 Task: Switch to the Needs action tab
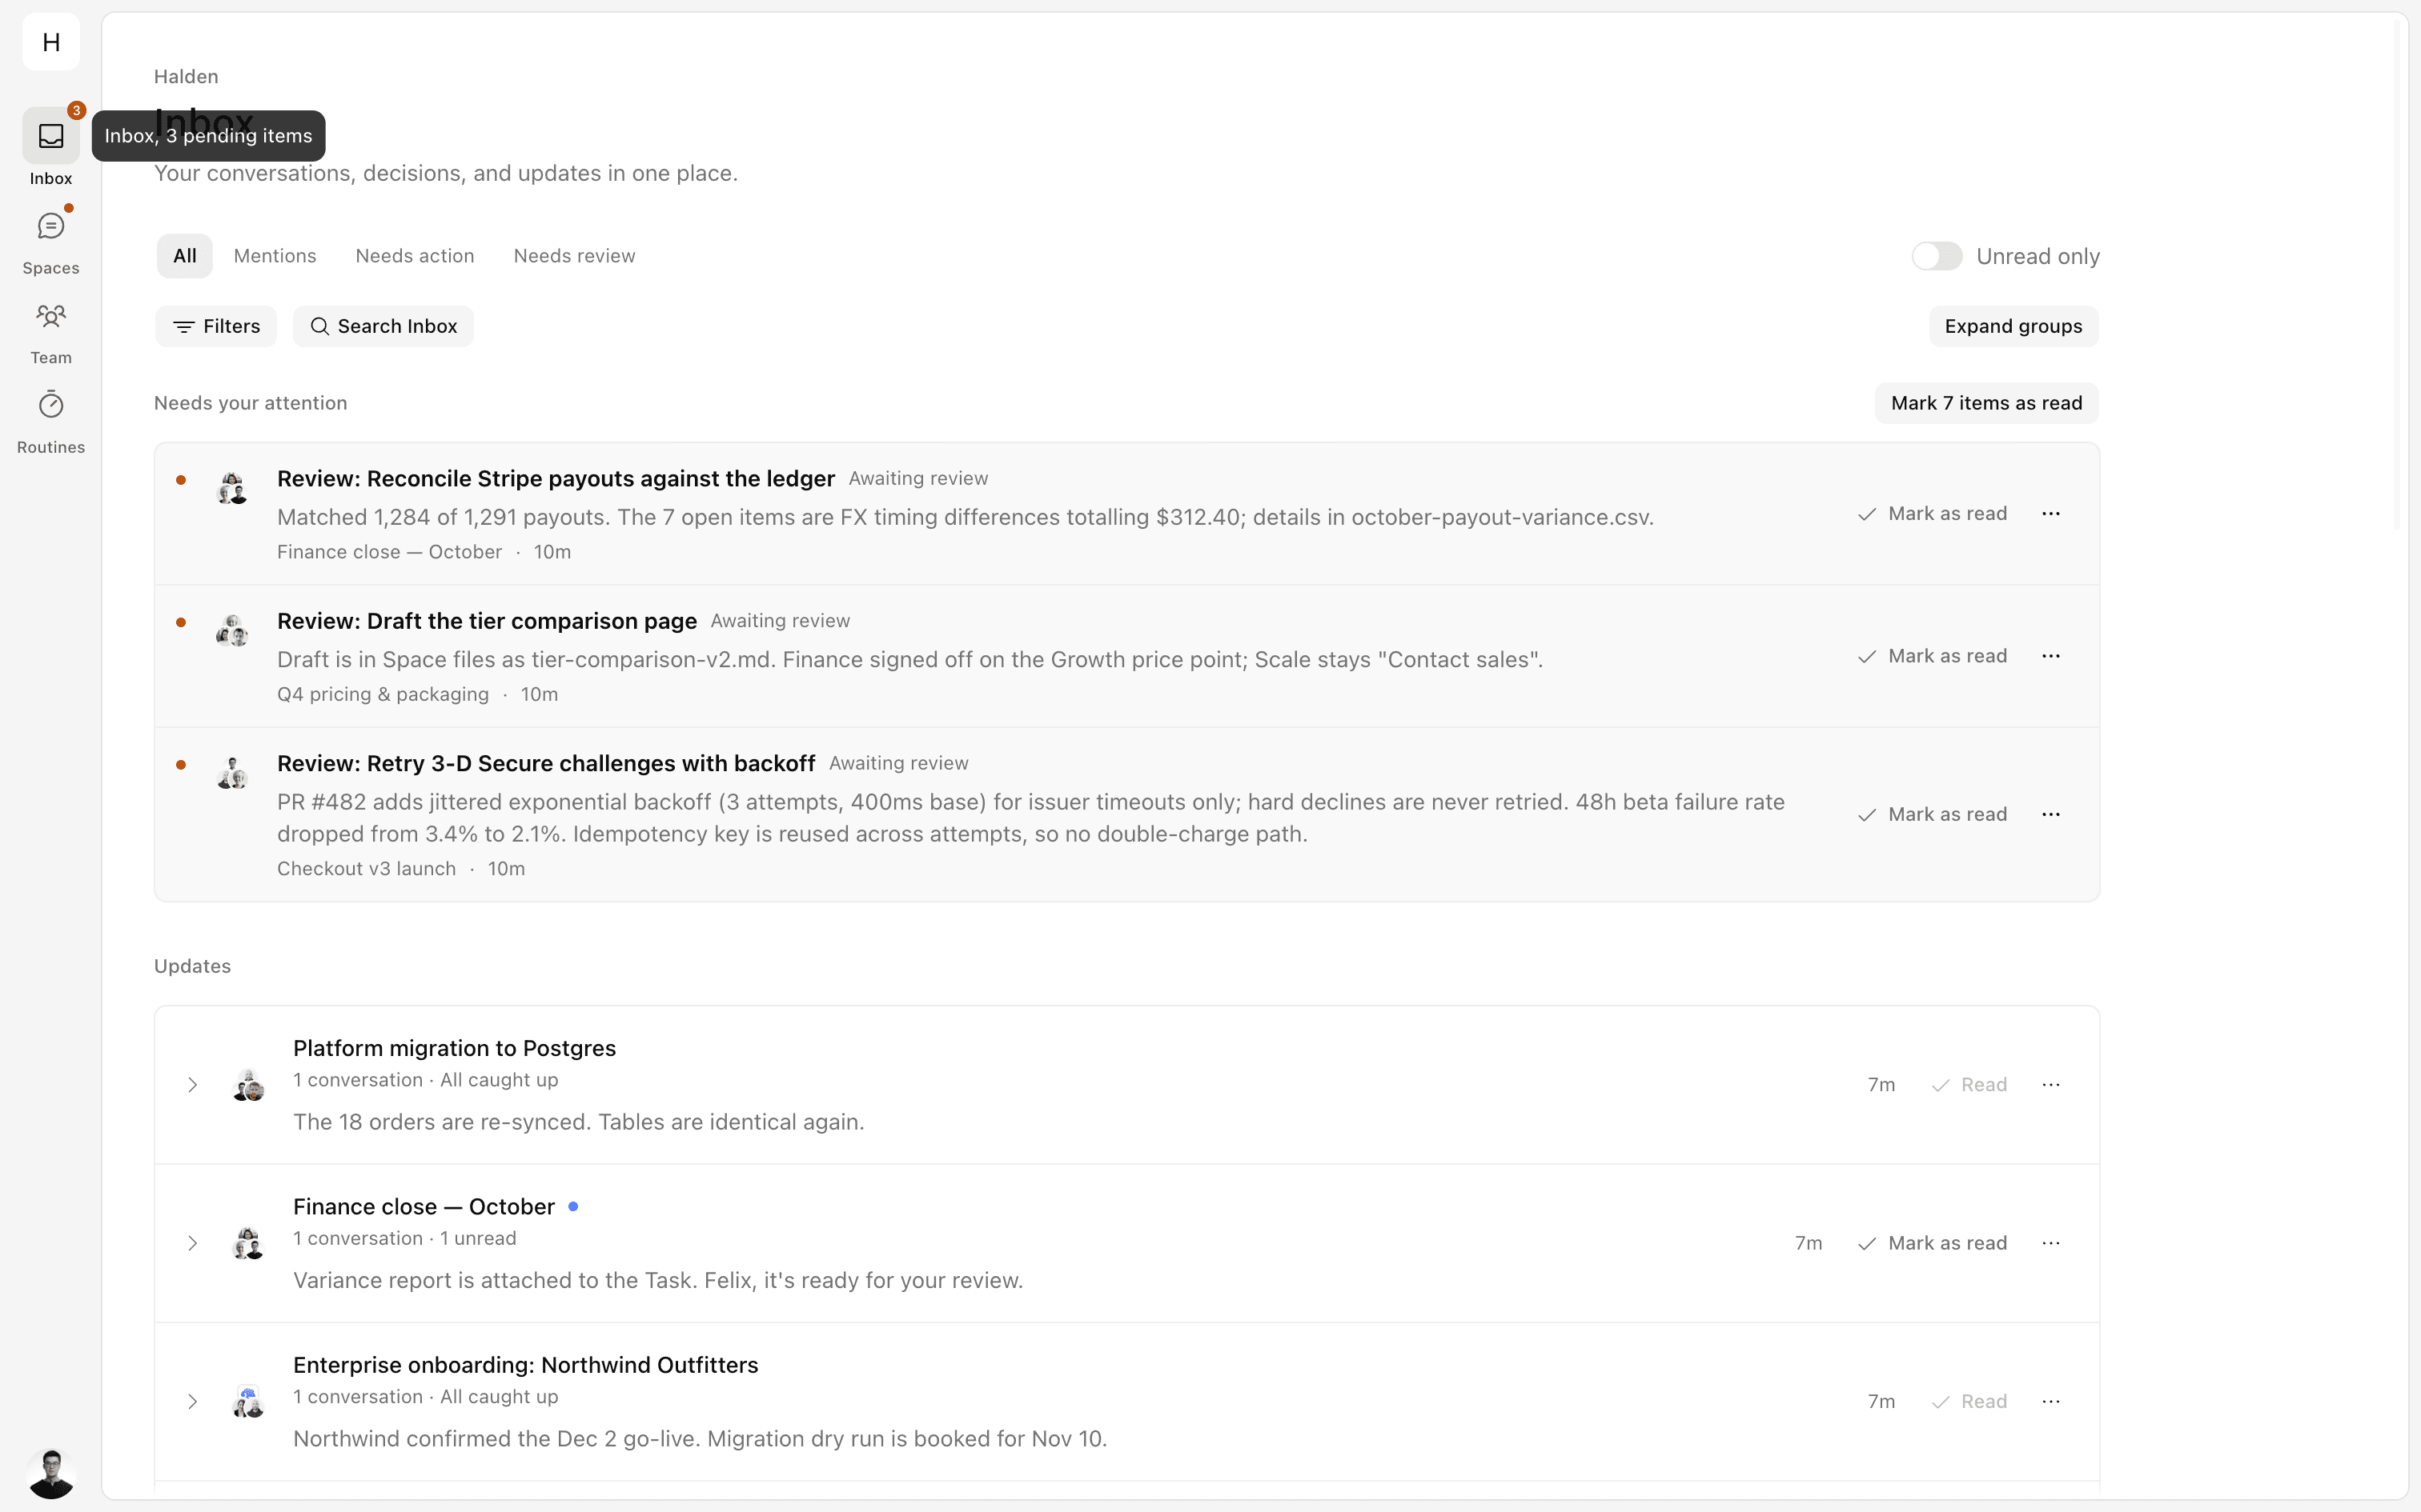pos(416,256)
